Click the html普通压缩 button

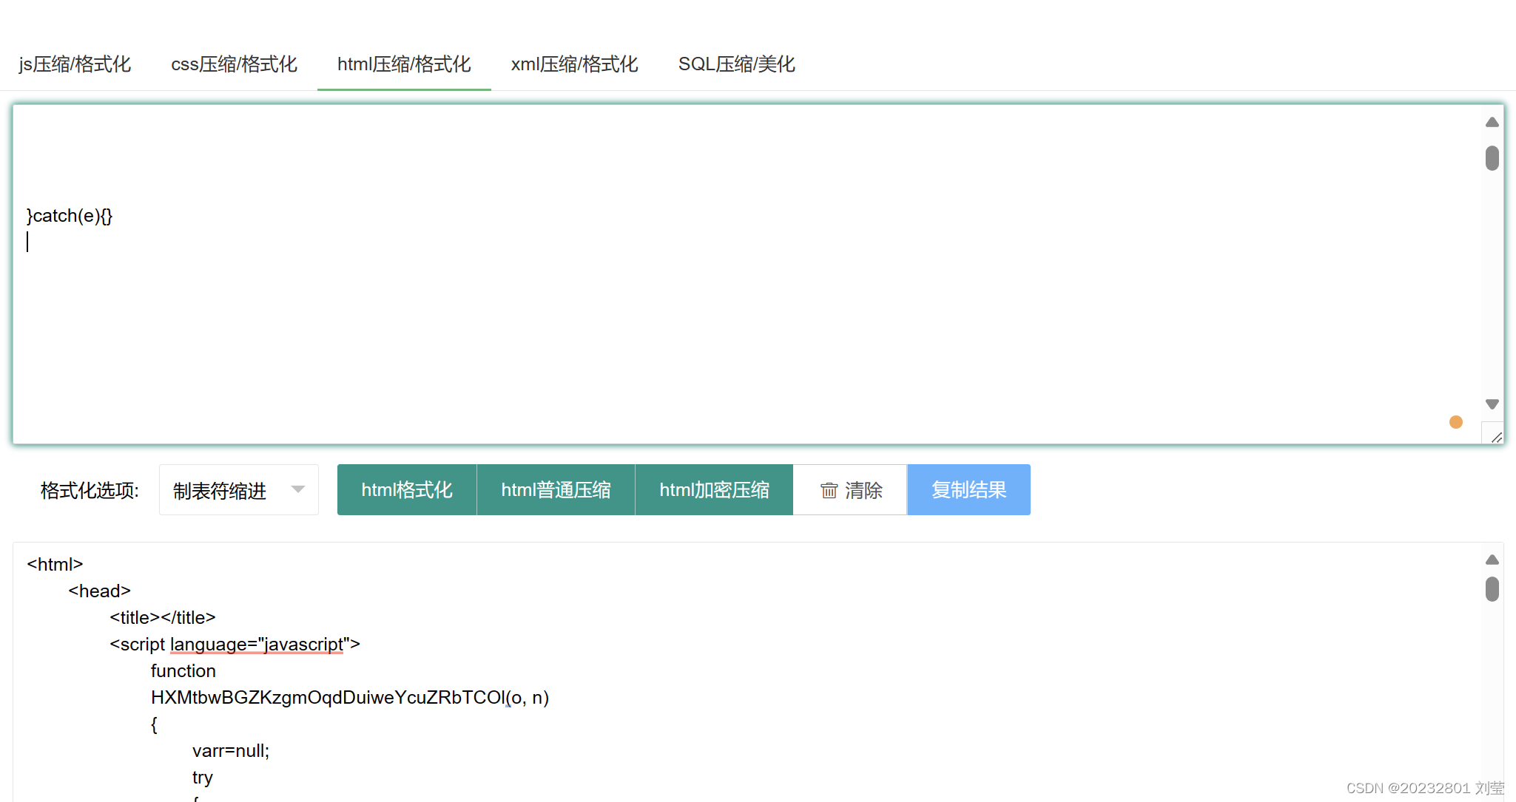(x=556, y=490)
